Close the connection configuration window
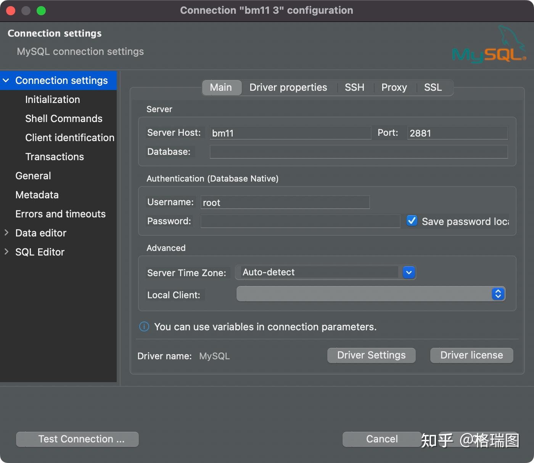This screenshot has width=534, height=463. (x=11, y=11)
